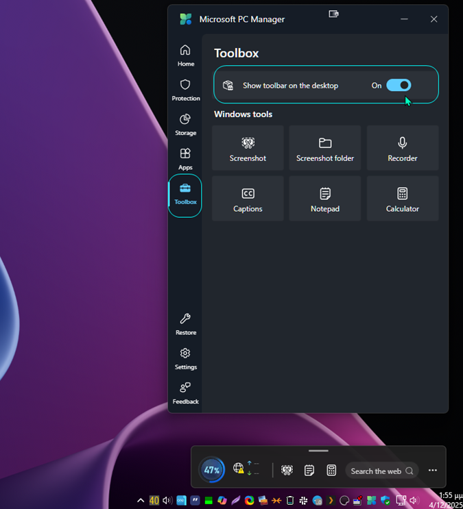Screen dimensions: 463x509
Task: Launch the Recorder tool
Action: [x=403, y=148]
